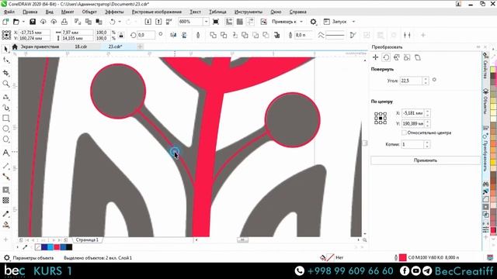
Task: Select 'Страница 1' page tab
Action: coord(87,239)
